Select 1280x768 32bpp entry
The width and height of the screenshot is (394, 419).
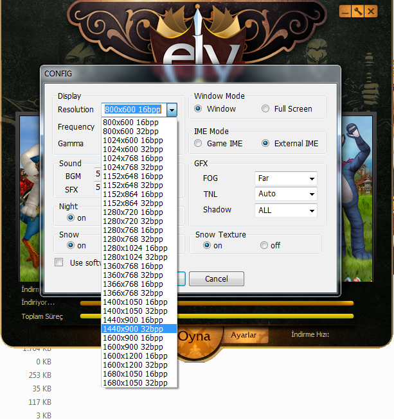tap(139, 239)
